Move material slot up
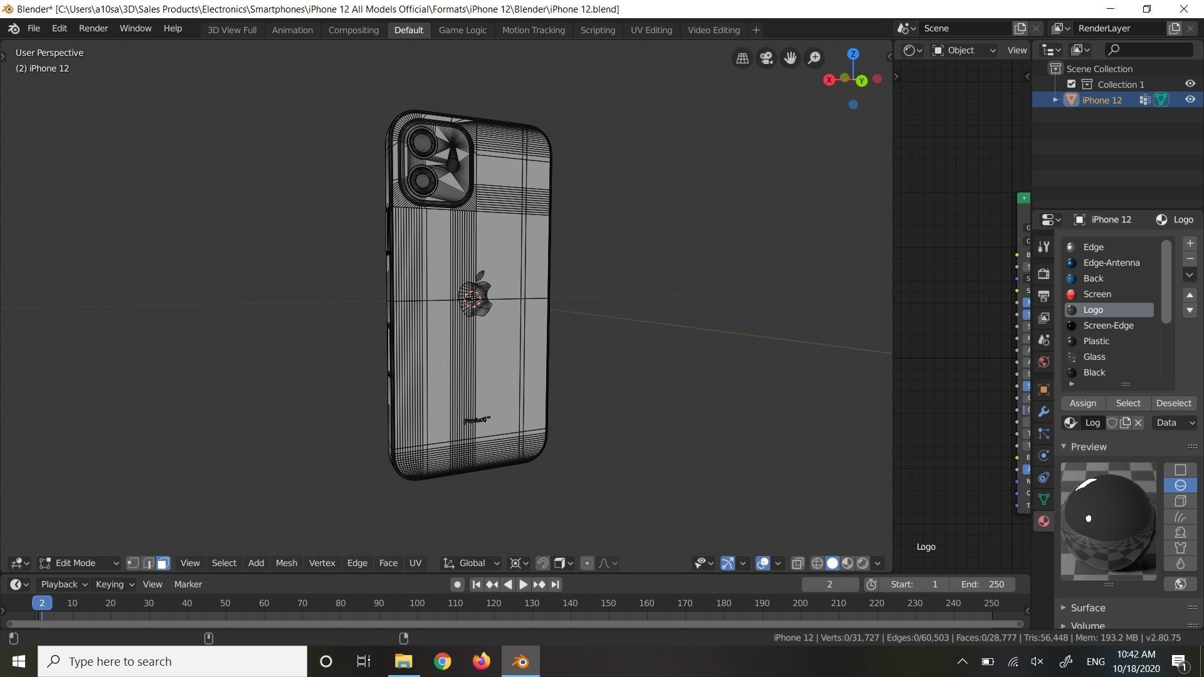 pos(1190,295)
